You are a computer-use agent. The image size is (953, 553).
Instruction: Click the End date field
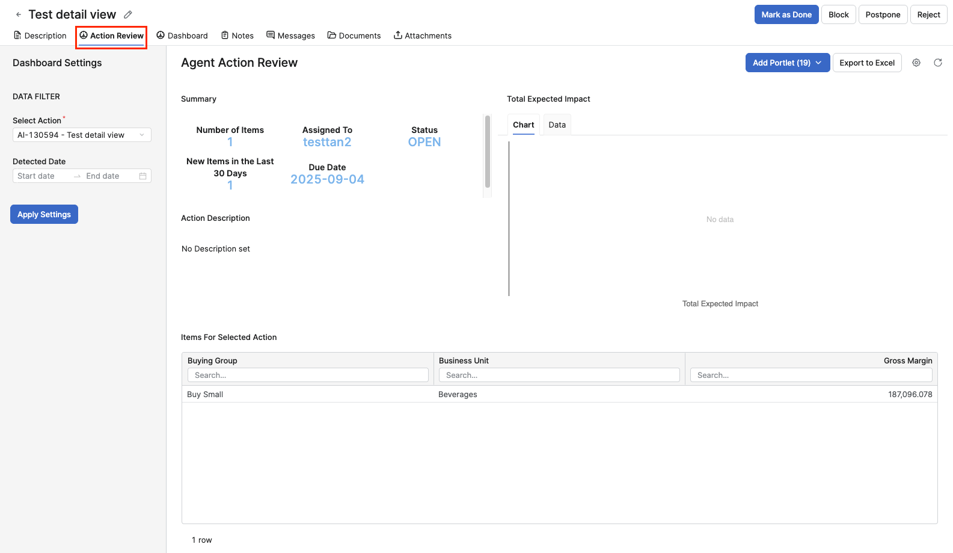tap(108, 176)
